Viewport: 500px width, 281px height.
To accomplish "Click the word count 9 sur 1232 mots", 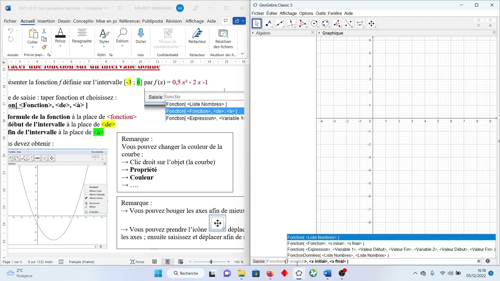I will click(40, 262).
